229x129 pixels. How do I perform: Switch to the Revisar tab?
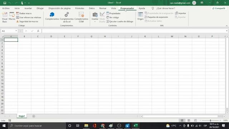coord(103,8)
